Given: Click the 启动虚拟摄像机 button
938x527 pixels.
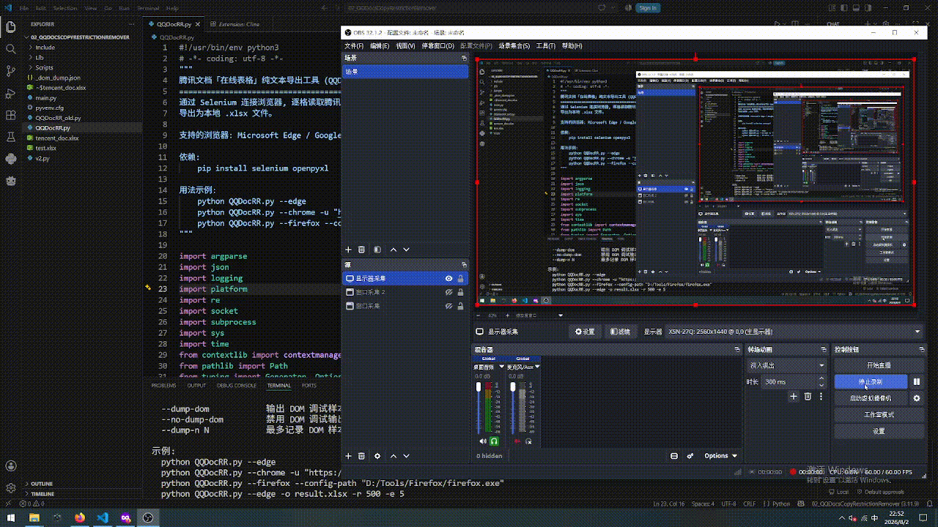Looking at the screenshot, I should point(871,398).
